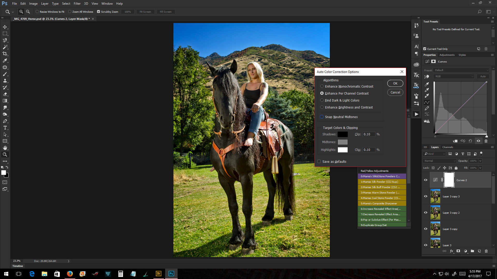Select Enhance Brightness and Contrast radio
Screen dimensions: 497x279
(322, 107)
